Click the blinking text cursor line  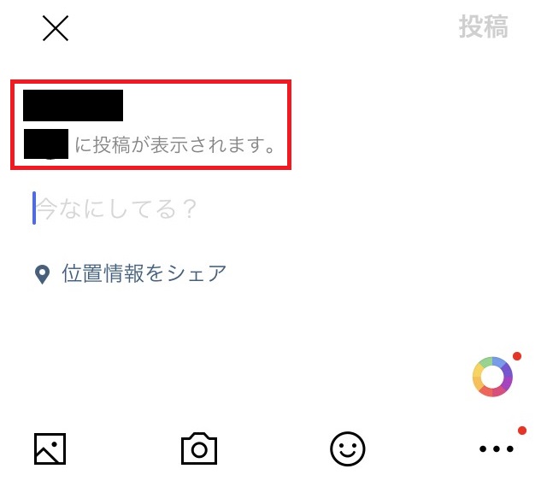pos(34,208)
